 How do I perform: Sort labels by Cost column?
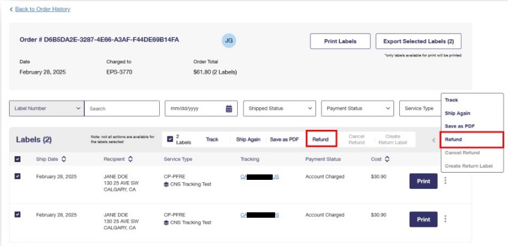click(x=387, y=159)
